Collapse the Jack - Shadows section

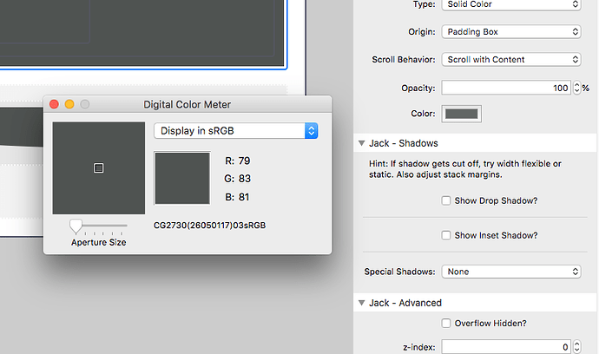[361, 143]
